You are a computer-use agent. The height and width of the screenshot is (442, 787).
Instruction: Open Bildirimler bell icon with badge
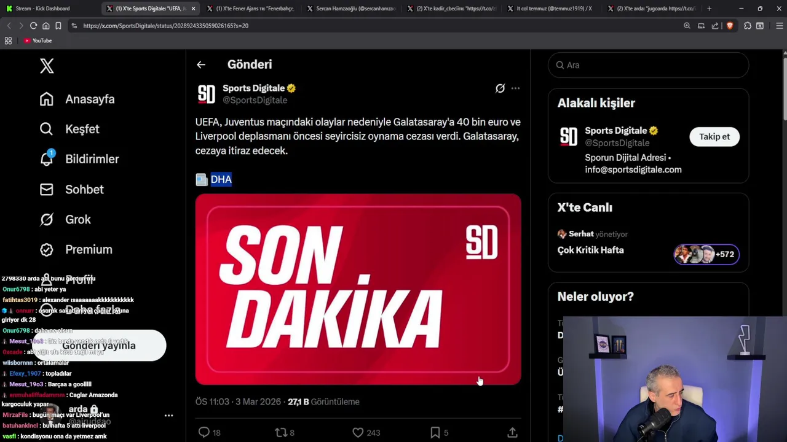[x=47, y=158]
